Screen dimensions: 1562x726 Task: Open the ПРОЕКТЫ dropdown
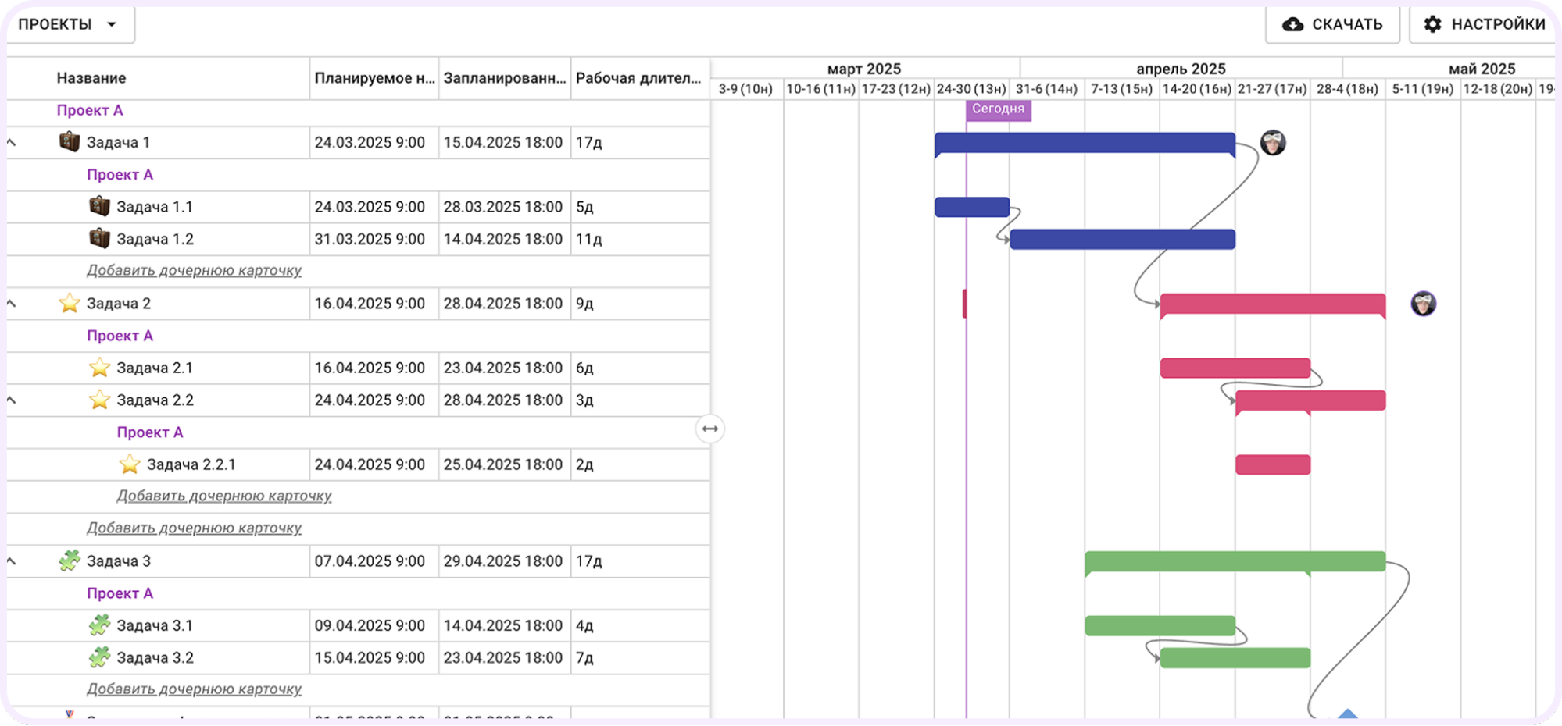coord(68,24)
